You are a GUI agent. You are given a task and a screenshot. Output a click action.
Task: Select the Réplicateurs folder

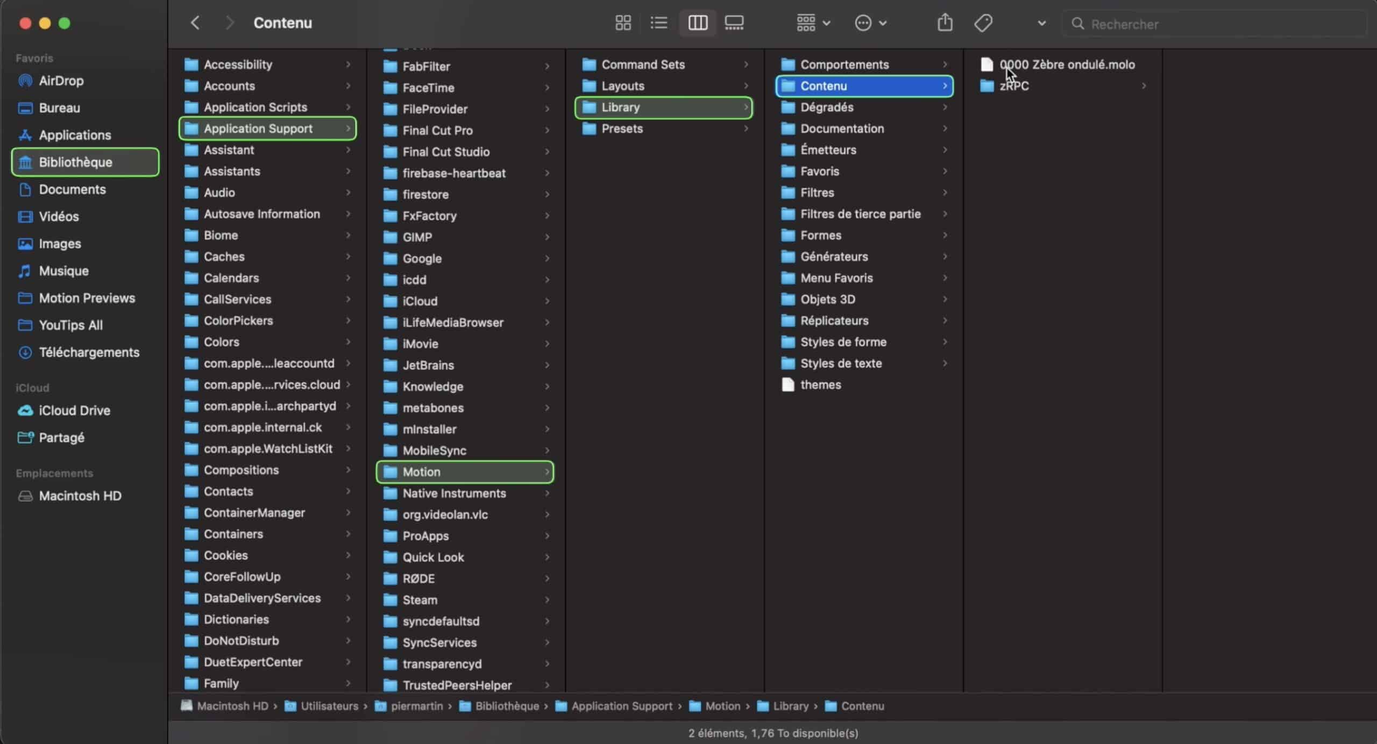coord(864,320)
